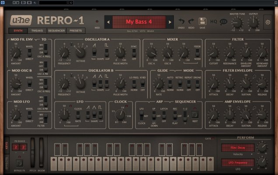Toggle Oscillator B triangle shape switch
Screen dimensions: 278x175
(101, 84)
